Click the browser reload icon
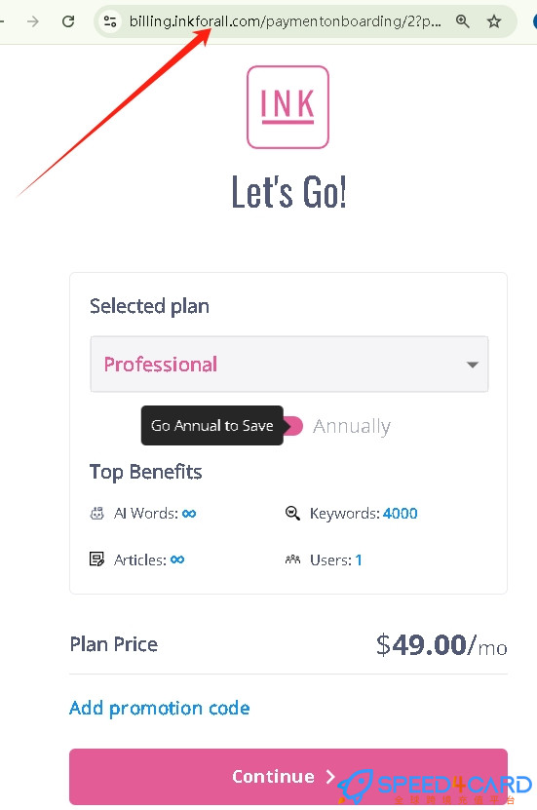Screen dimensions: 537x810 68,21
